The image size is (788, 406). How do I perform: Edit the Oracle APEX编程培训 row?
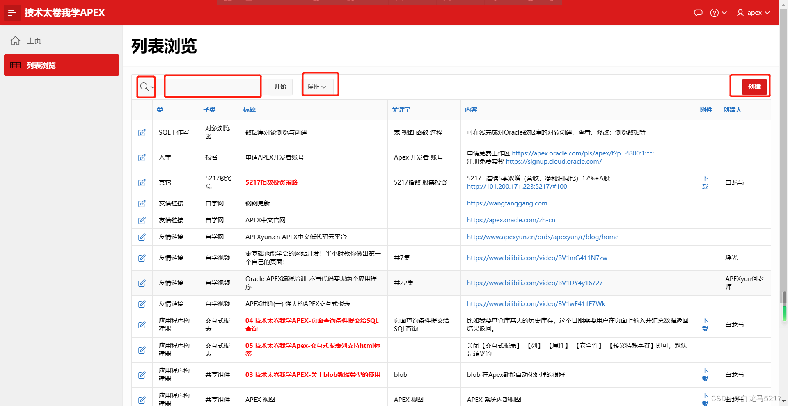tap(142, 283)
